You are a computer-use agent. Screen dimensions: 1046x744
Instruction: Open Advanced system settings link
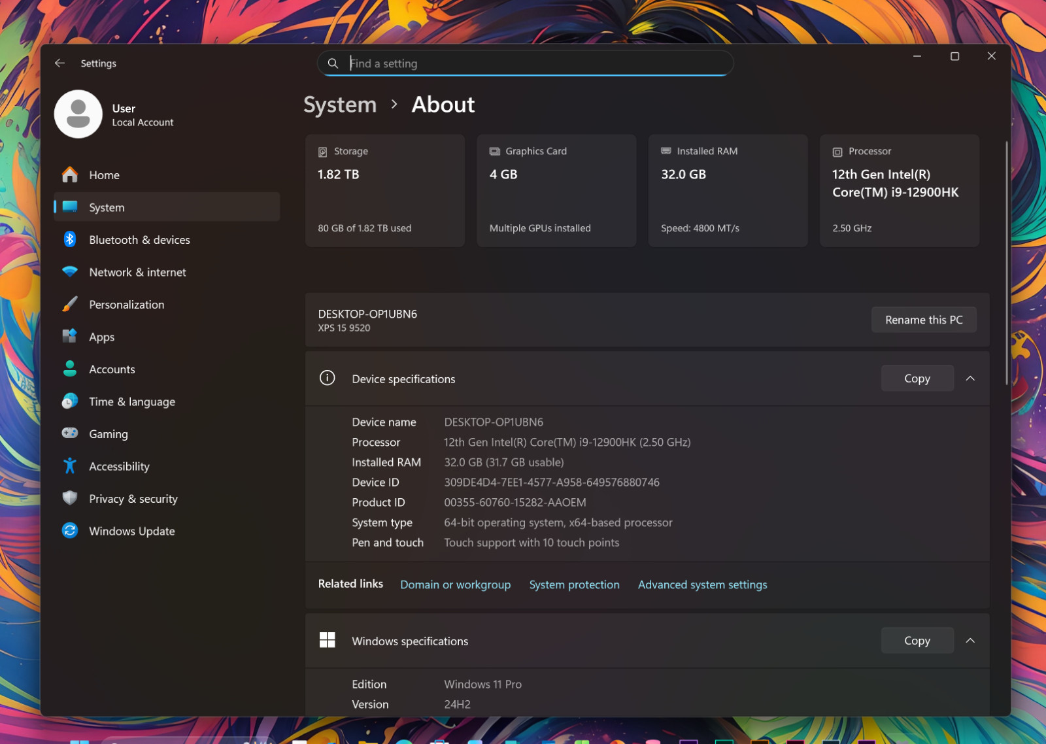click(703, 584)
